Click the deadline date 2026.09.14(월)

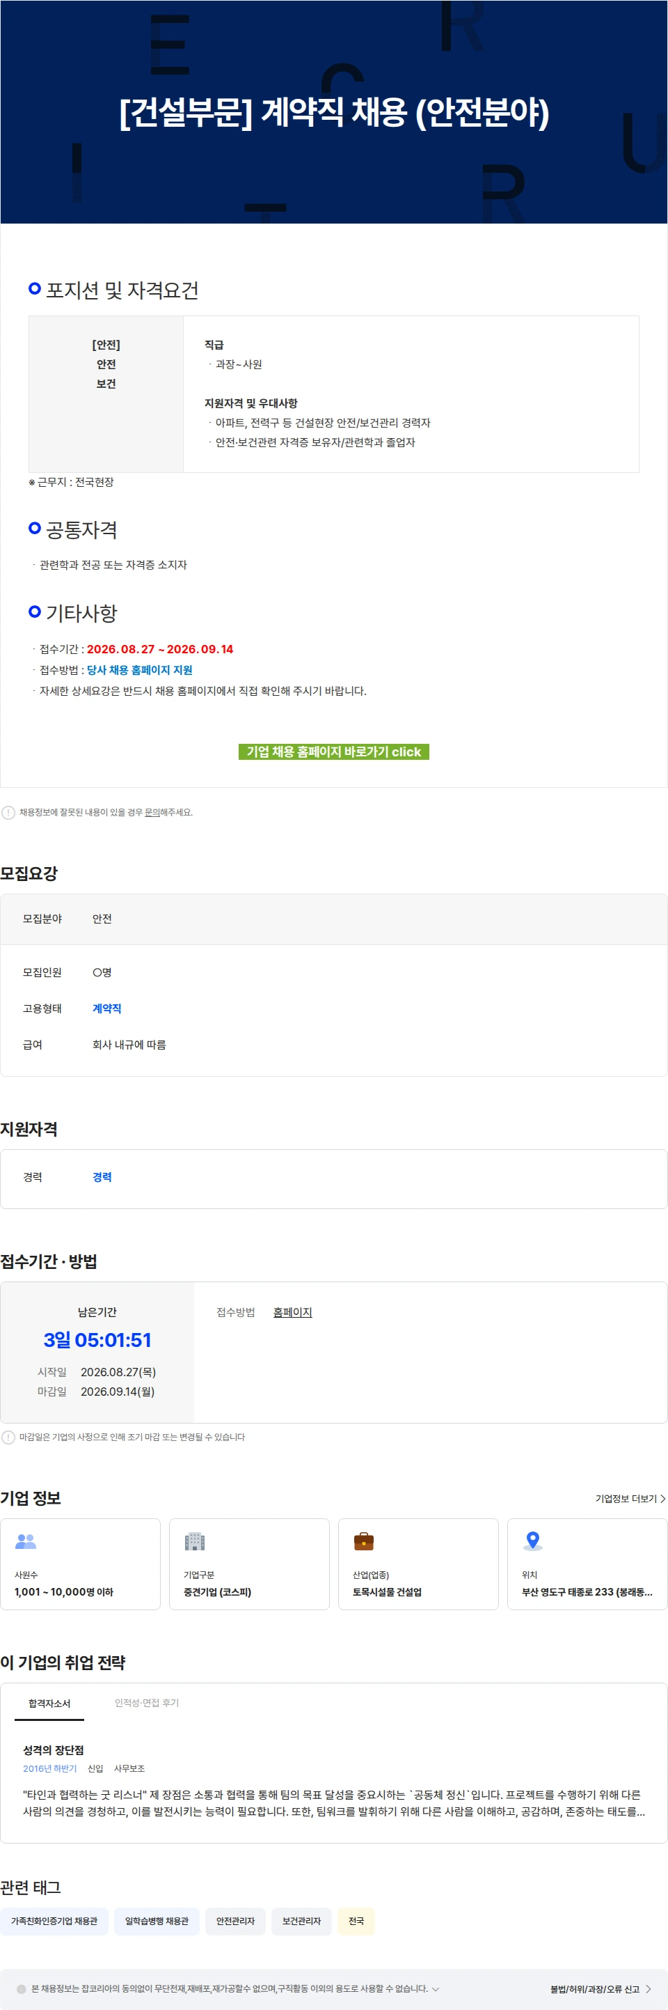(x=118, y=1392)
